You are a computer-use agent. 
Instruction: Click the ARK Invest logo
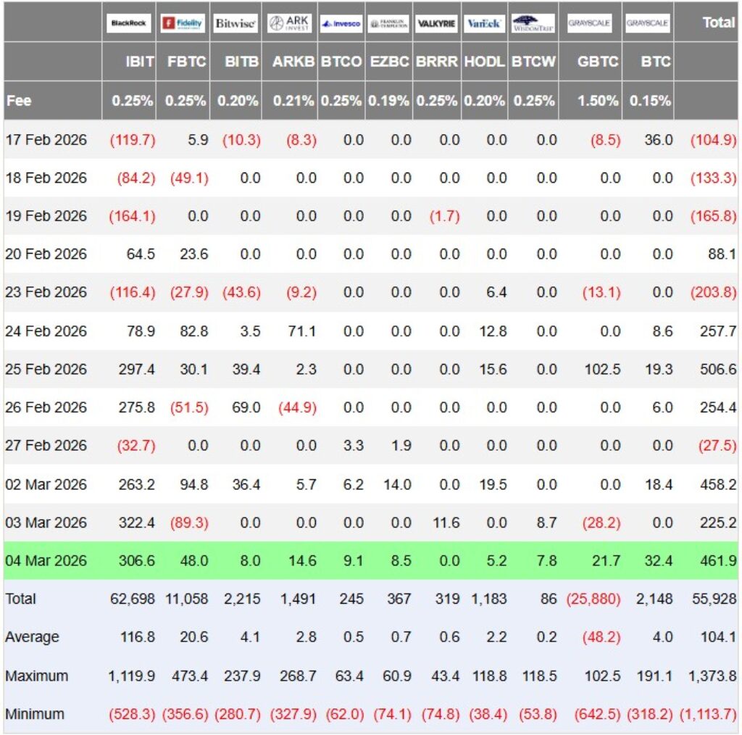click(x=290, y=23)
